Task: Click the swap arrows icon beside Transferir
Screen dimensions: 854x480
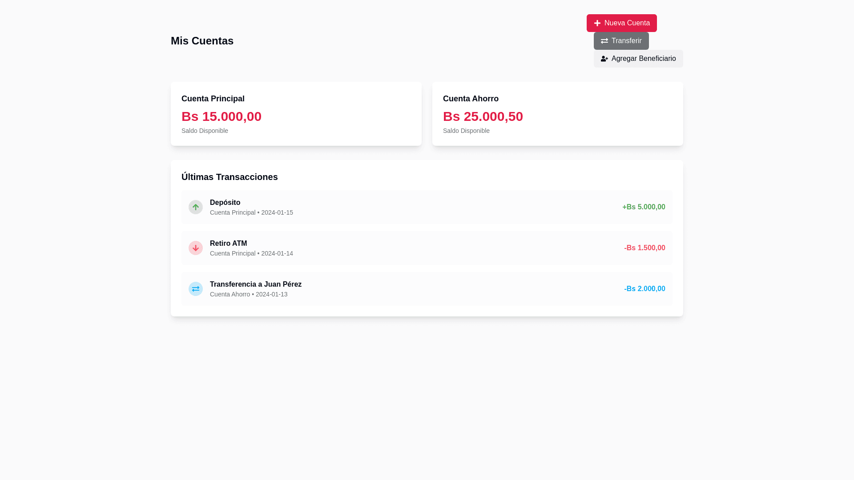Action: pos(604,41)
